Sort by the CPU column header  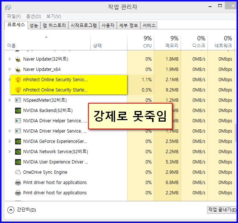coord(141,43)
